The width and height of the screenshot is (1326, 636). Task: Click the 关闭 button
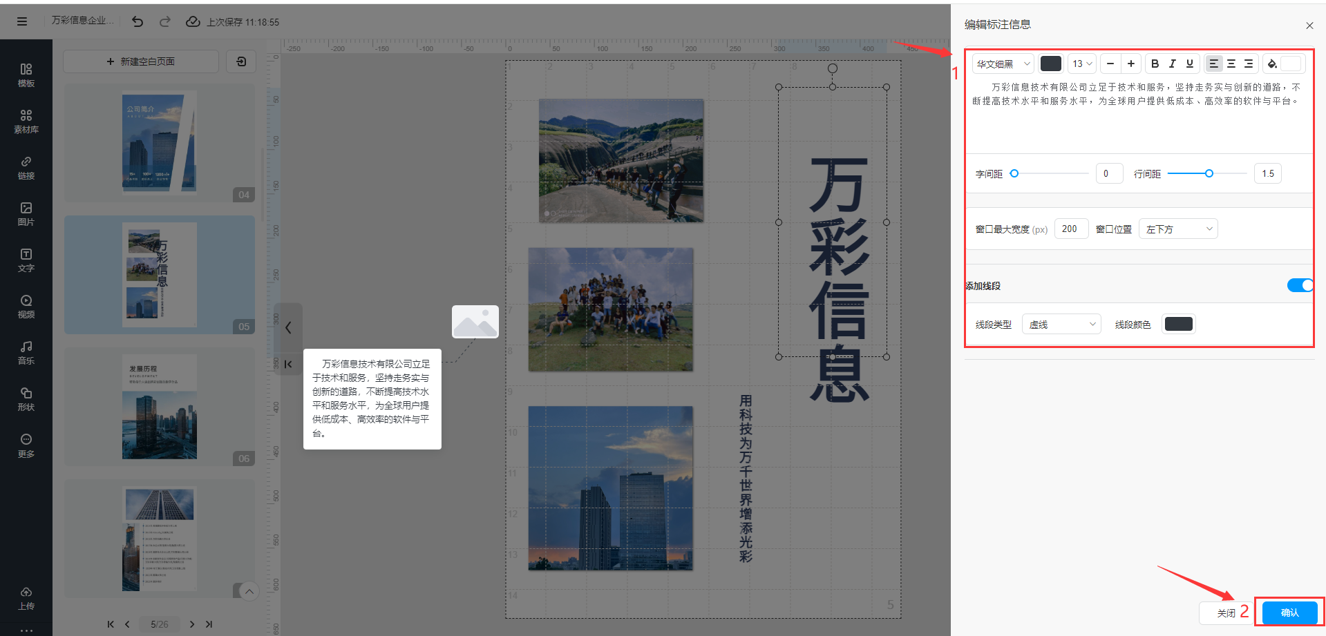coord(1226,613)
